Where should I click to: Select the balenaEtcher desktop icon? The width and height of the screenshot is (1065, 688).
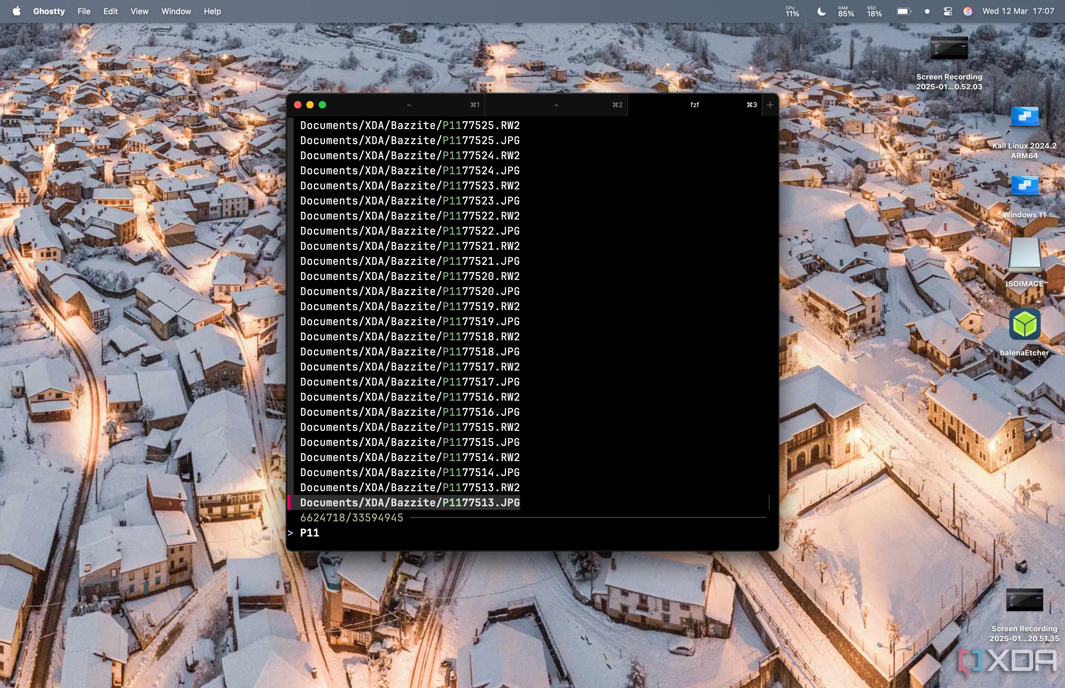coord(1024,332)
